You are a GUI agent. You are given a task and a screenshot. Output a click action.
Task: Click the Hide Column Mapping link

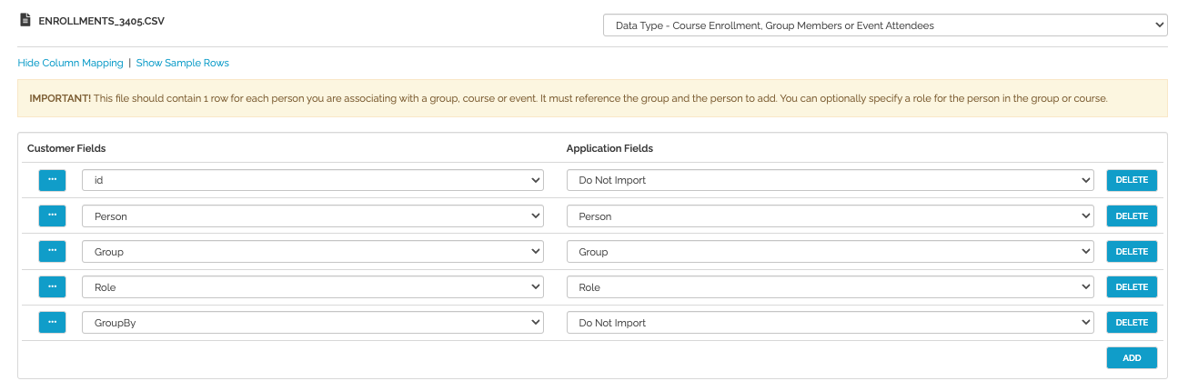click(x=70, y=63)
